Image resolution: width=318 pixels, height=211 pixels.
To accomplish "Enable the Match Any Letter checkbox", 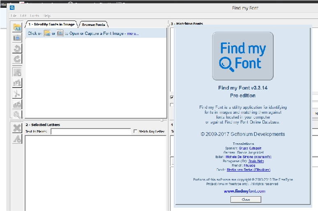I will pos(135,131).
